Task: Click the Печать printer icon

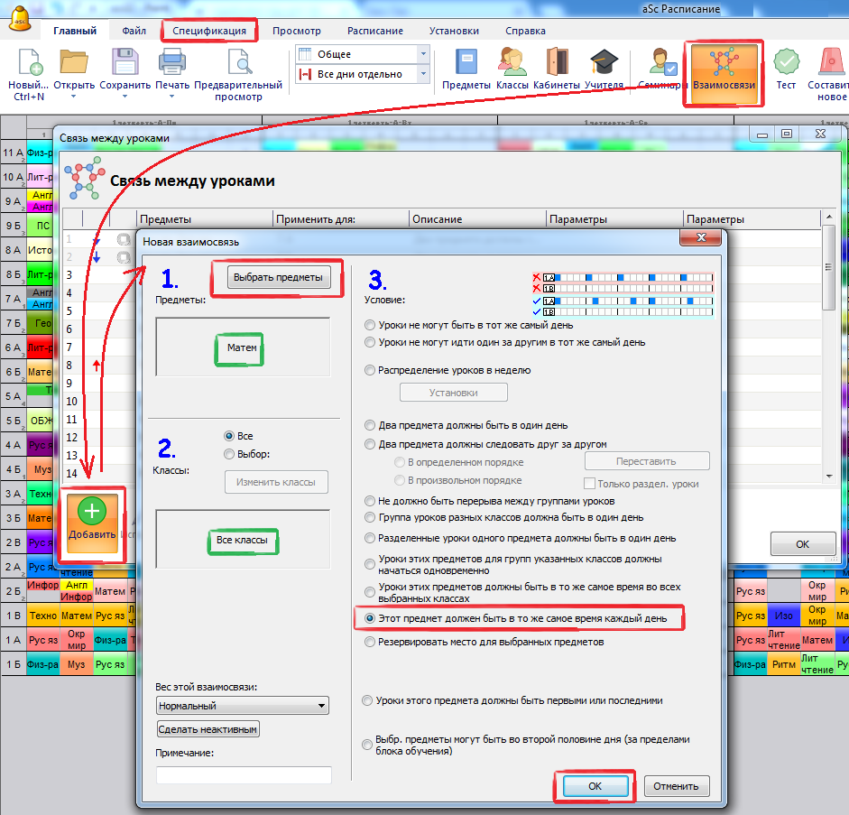Action: [171, 63]
